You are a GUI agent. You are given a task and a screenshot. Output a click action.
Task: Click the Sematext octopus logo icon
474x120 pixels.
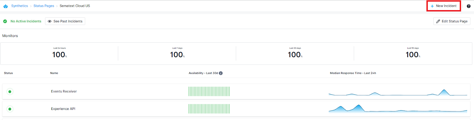click(x=6, y=6)
